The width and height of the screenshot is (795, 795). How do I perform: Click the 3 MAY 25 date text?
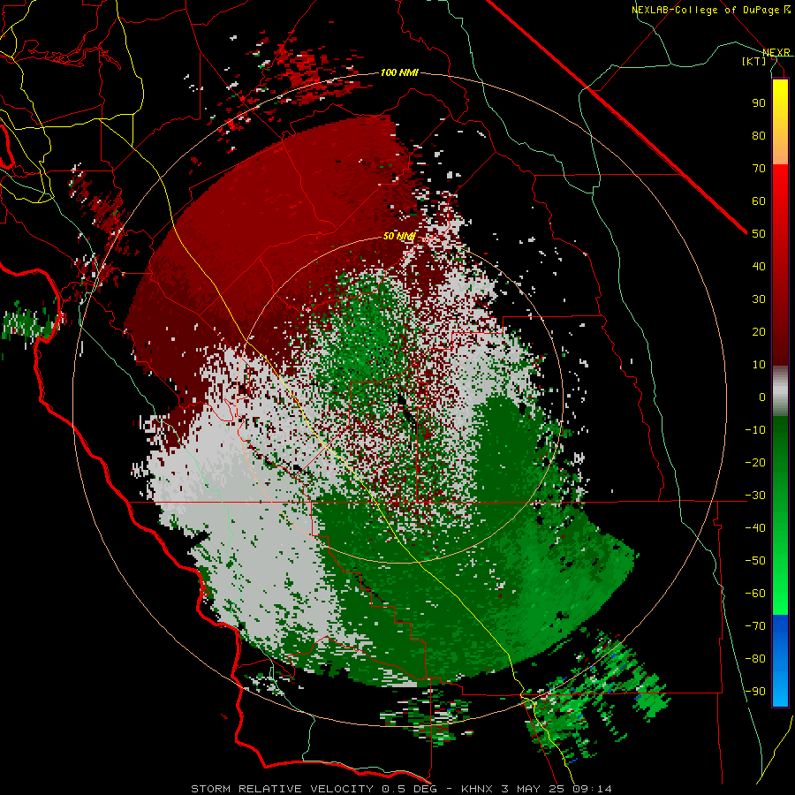pos(533,789)
